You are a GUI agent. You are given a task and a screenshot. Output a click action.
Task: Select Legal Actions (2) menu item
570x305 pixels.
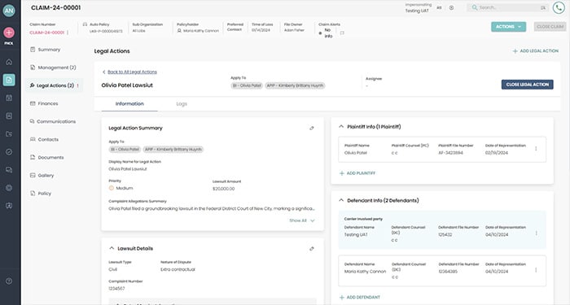coord(55,85)
